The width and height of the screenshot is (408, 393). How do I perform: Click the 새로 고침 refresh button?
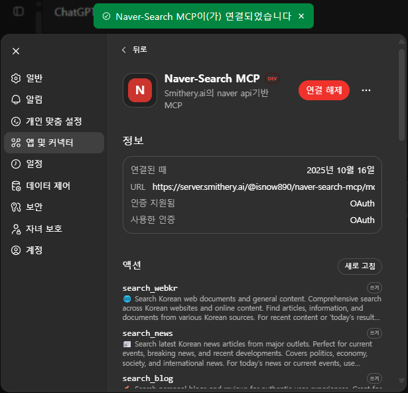tap(360, 266)
